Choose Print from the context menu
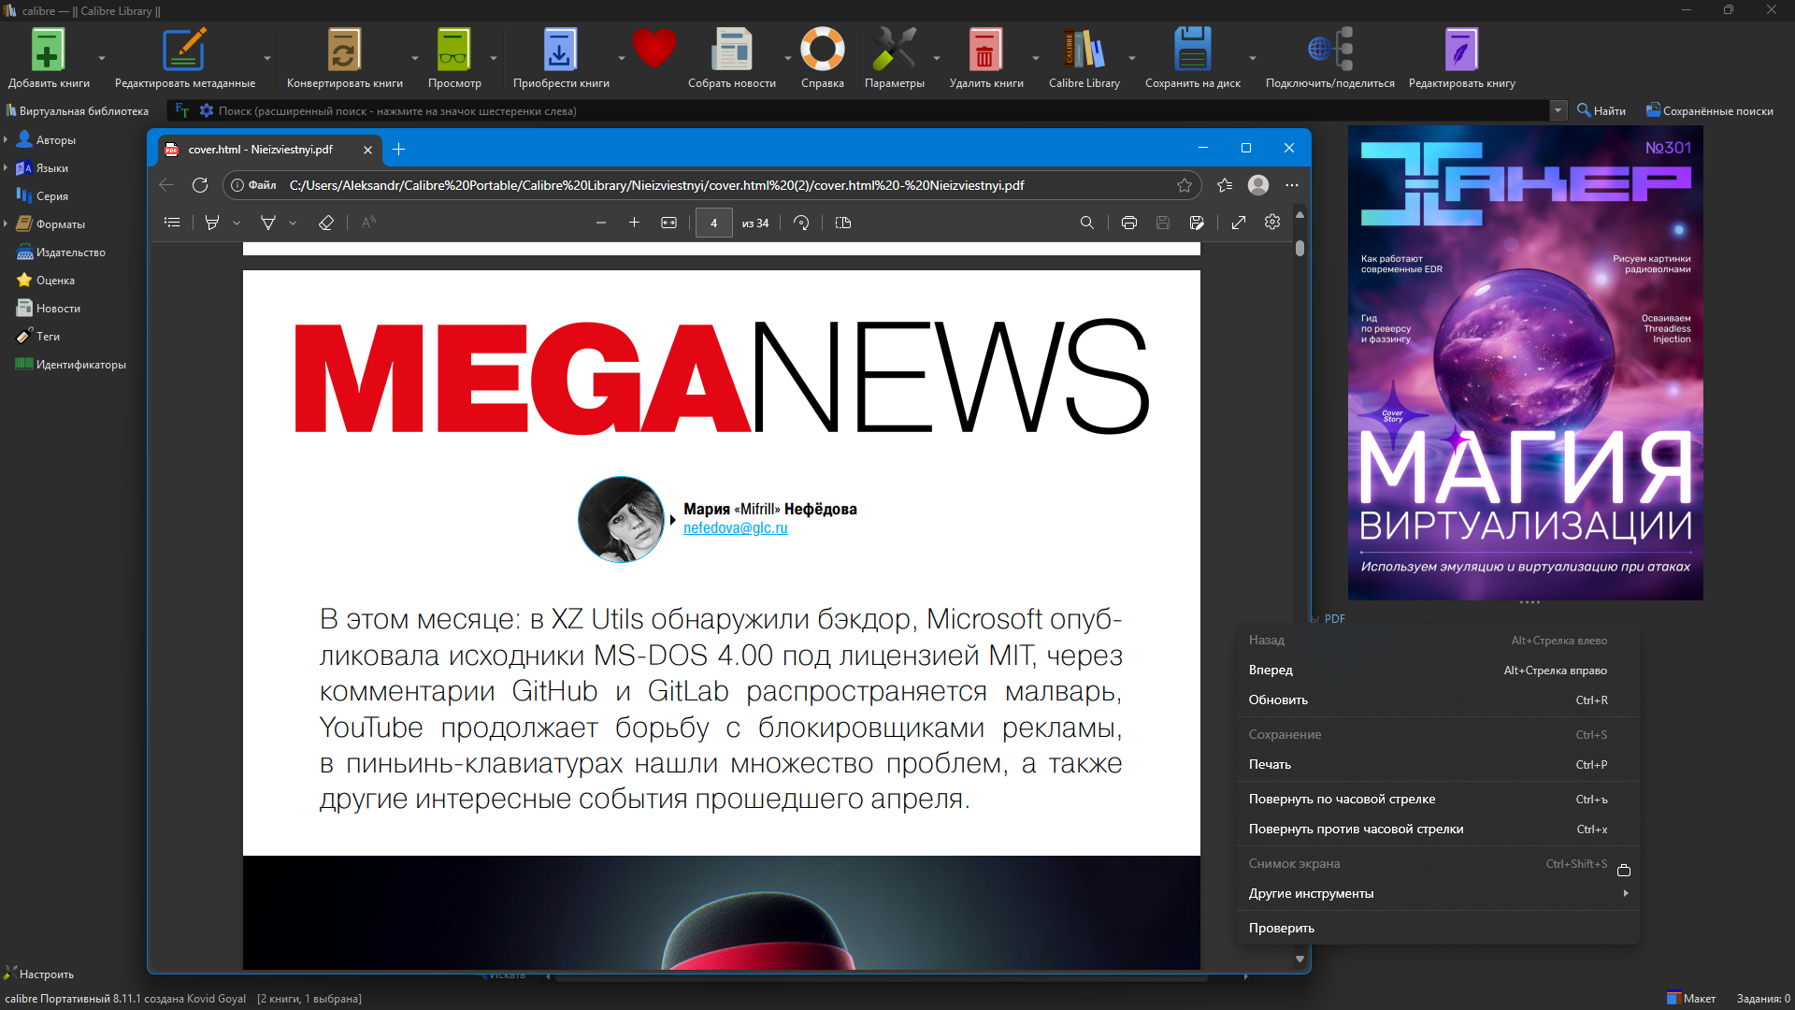Image resolution: width=1795 pixels, height=1010 pixels. (x=1270, y=764)
